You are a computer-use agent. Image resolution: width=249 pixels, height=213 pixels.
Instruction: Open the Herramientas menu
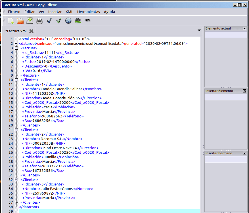(x=89, y=12)
